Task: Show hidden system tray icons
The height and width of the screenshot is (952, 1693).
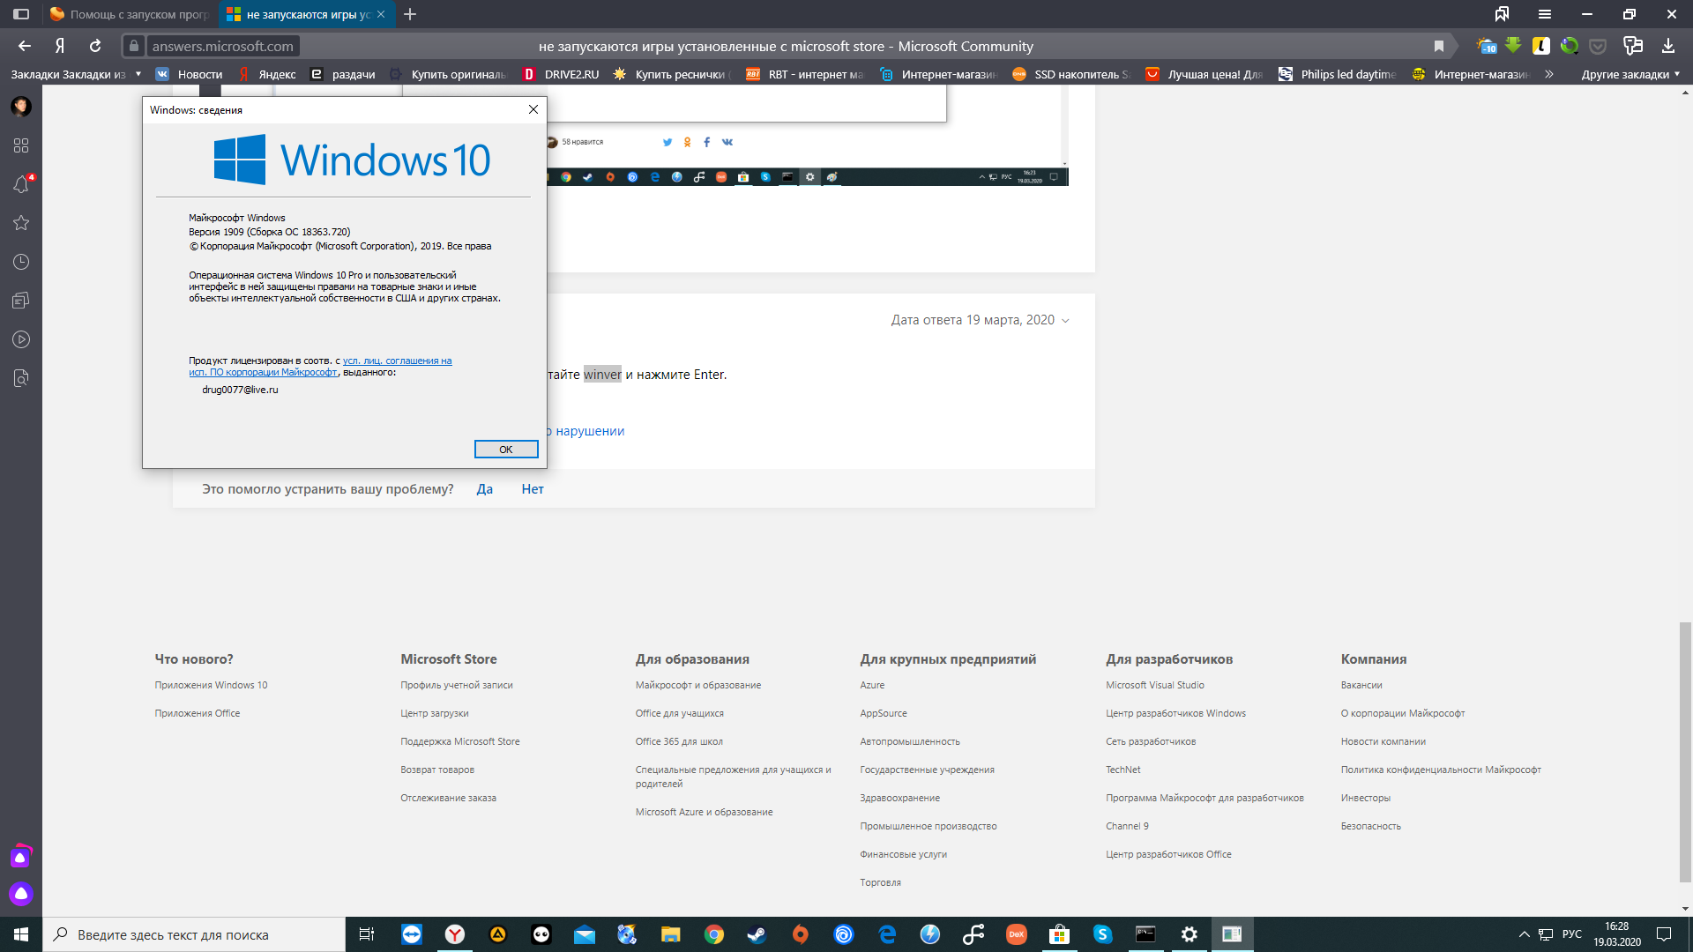Action: tap(1524, 934)
